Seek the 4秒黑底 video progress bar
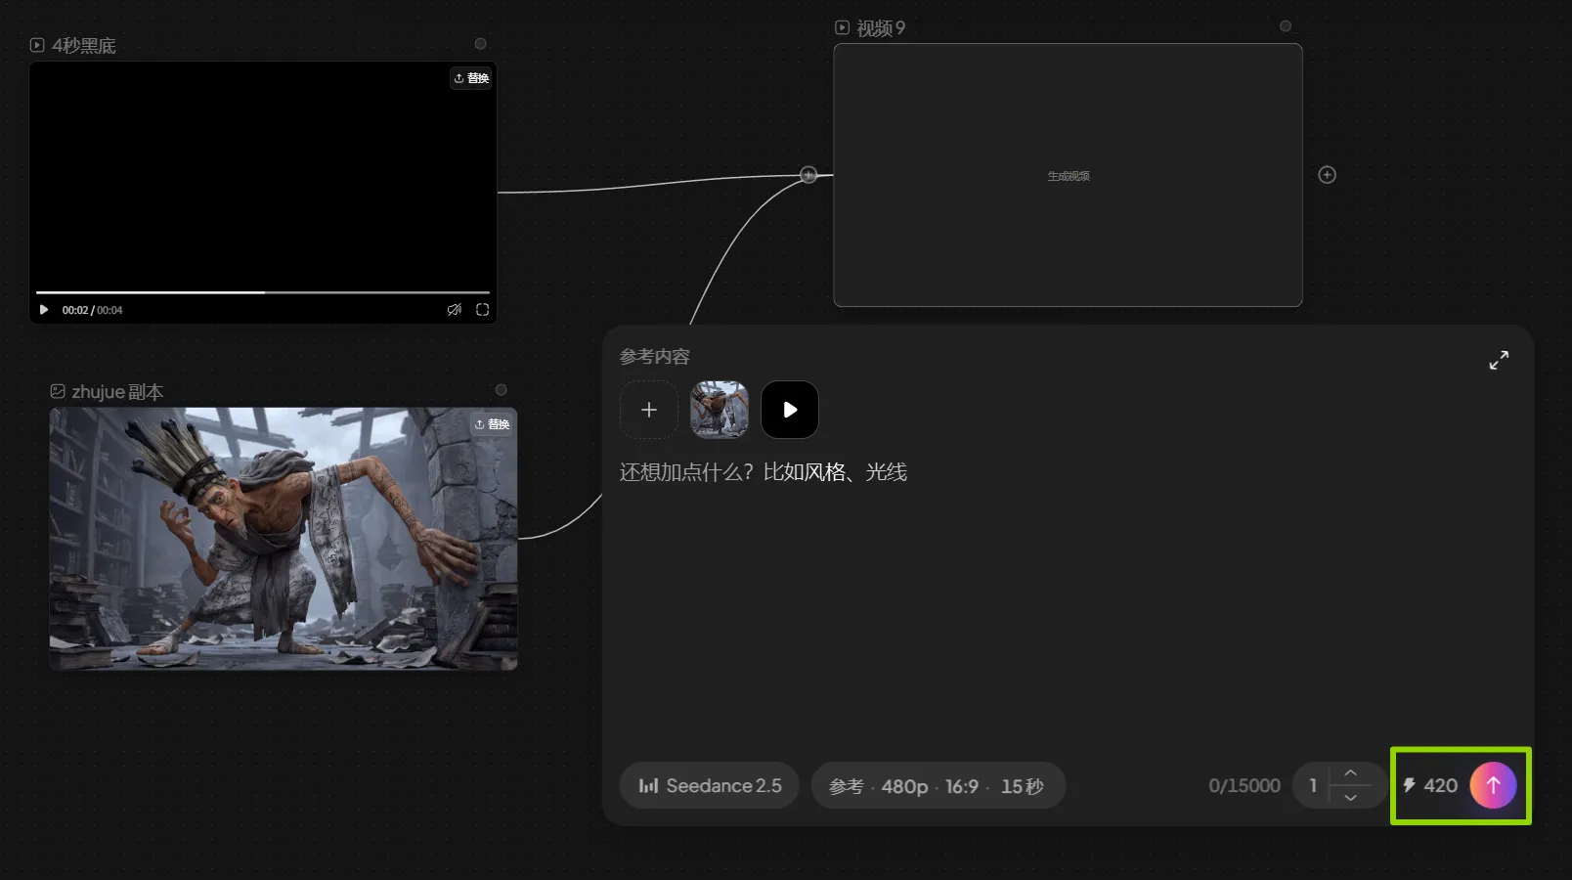Viewport: 1572px width, 880px height. pos(263,292)
